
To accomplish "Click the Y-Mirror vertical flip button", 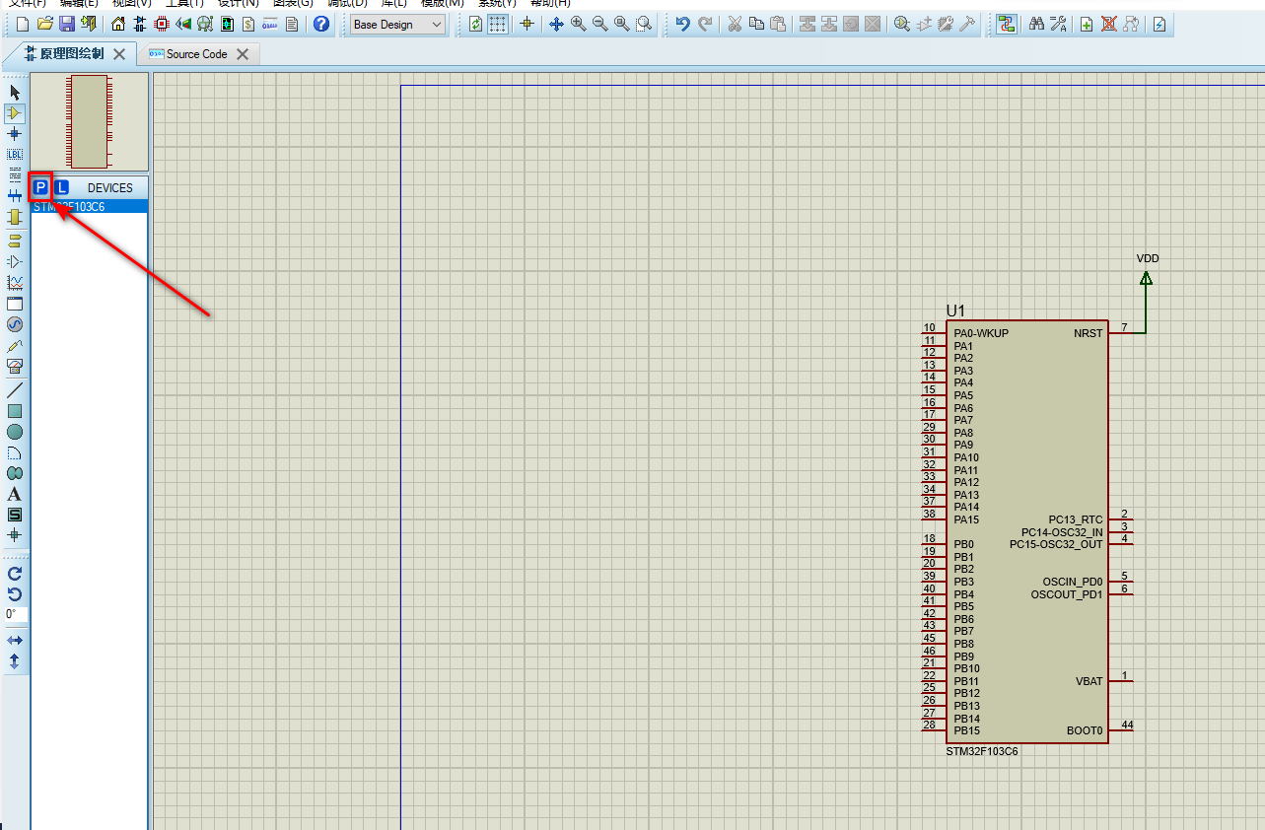I will pyautogui.click(x=15, y=661).
